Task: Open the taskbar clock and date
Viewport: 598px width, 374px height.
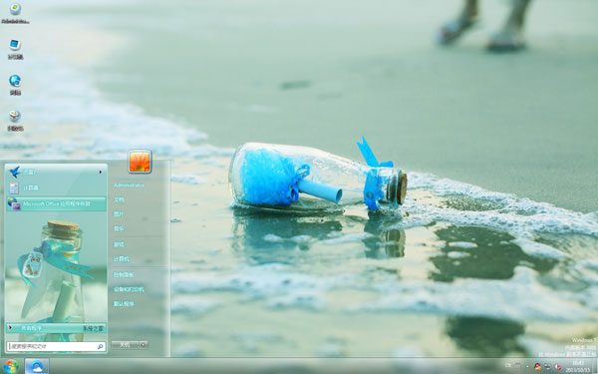Action: tap(578, 366)
